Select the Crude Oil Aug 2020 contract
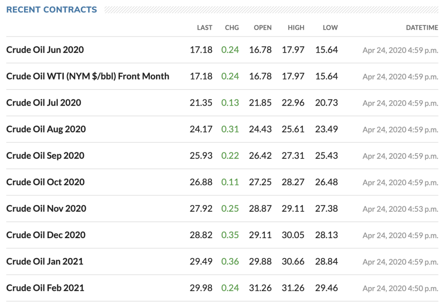 point(46,129)
